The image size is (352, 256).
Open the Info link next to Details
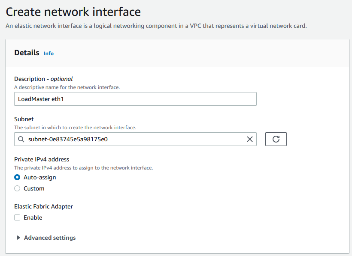click(x=49, y=54)
